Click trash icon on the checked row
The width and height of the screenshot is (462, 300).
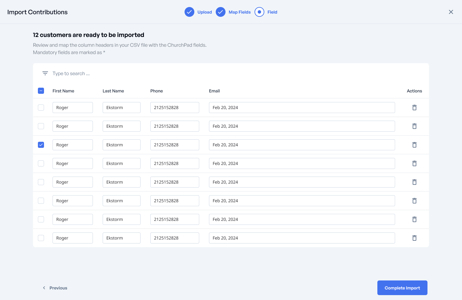pyautogui.click(x=414, y=145)
